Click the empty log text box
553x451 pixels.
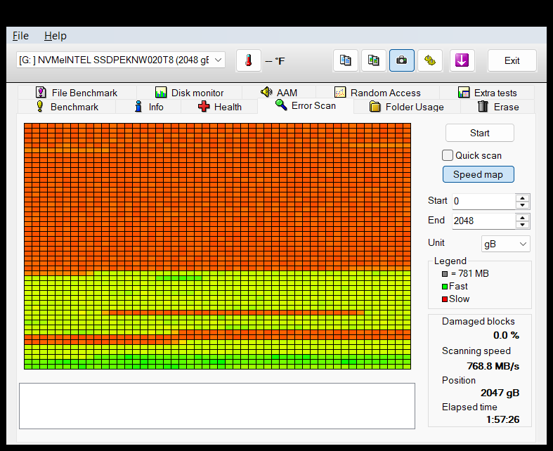click(217, 406)
